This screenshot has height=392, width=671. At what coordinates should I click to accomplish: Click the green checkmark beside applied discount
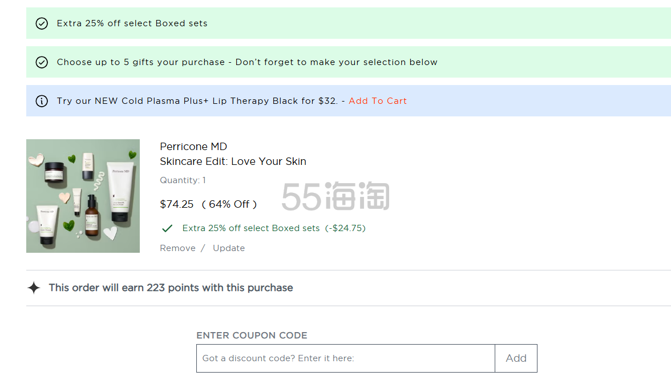coord(167,228)
